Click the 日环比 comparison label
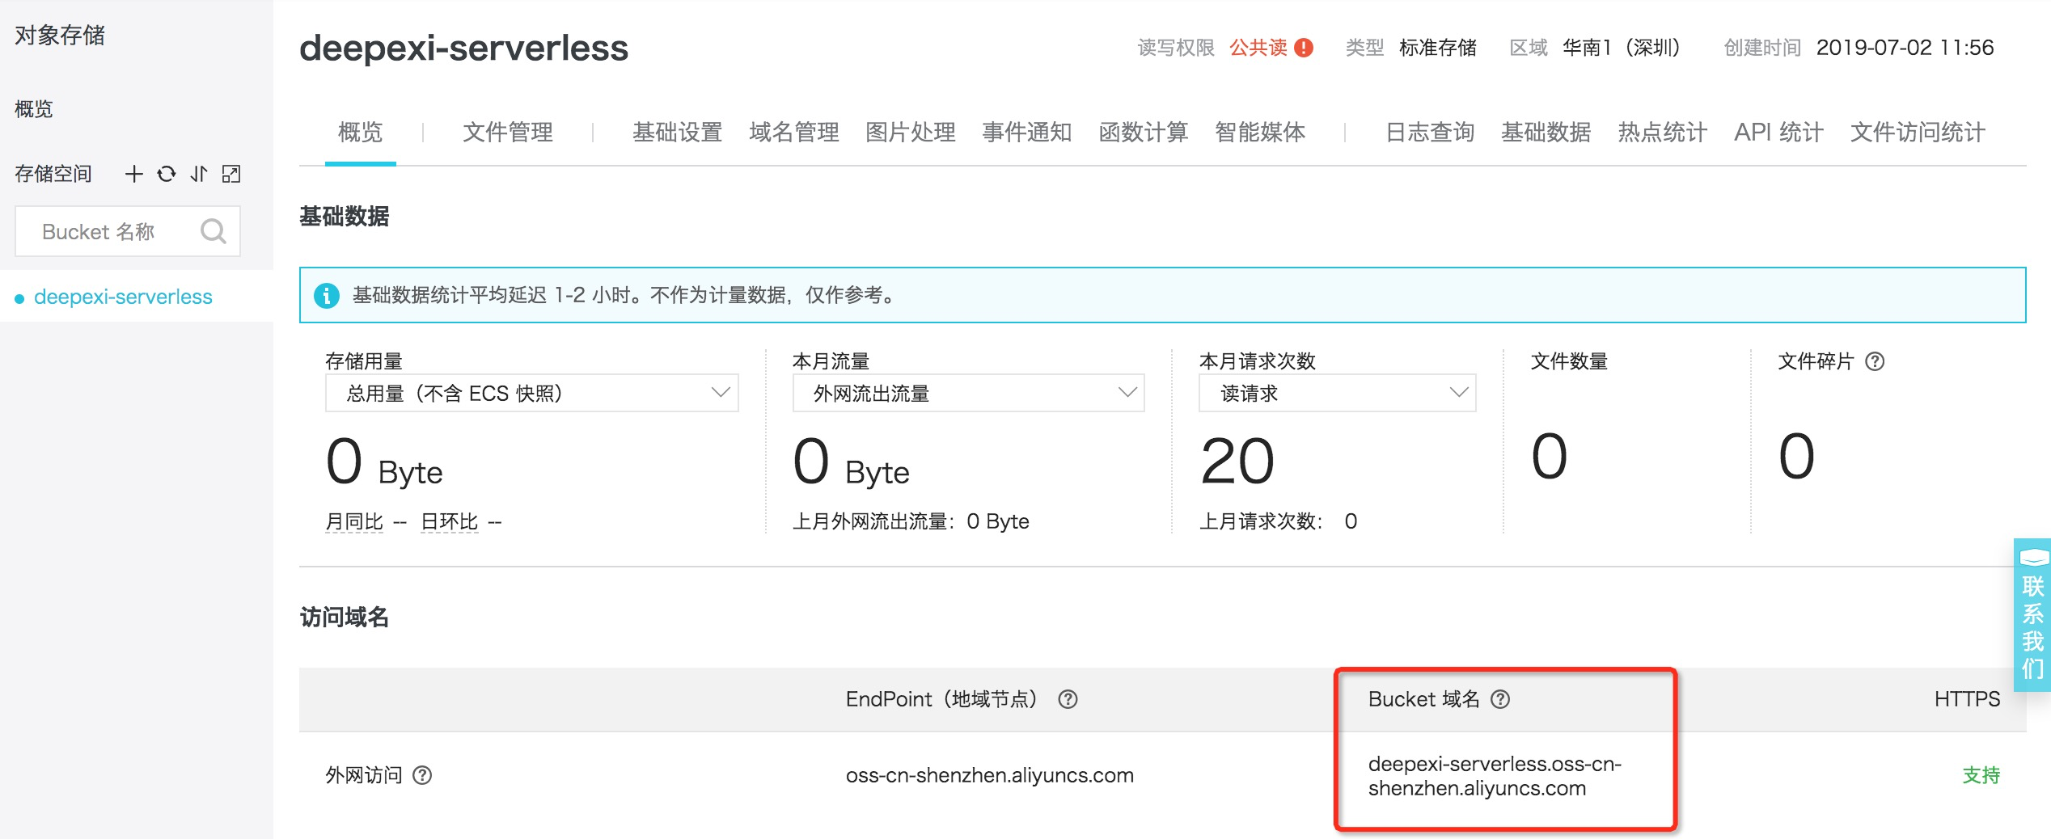This screenshot has height=839, width=2051. pos(450,521)
